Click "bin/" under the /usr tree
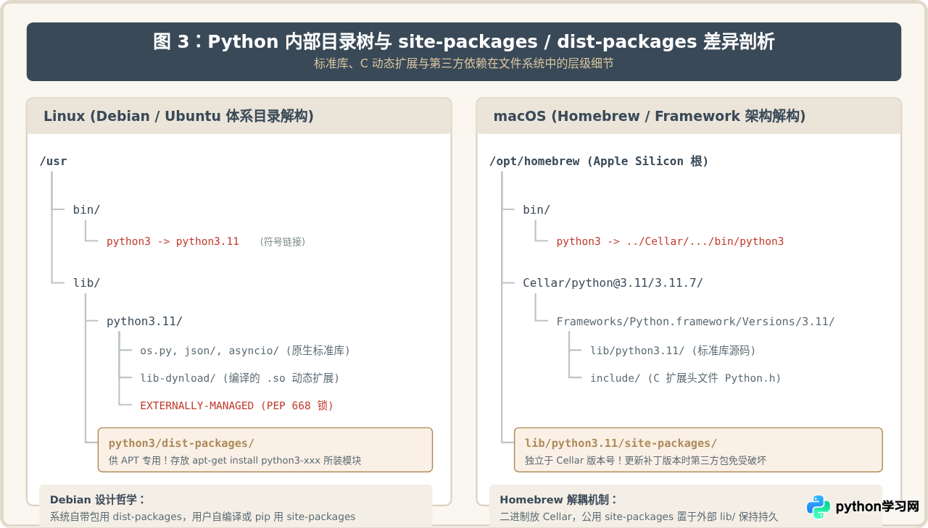 [x=86, y=210]
